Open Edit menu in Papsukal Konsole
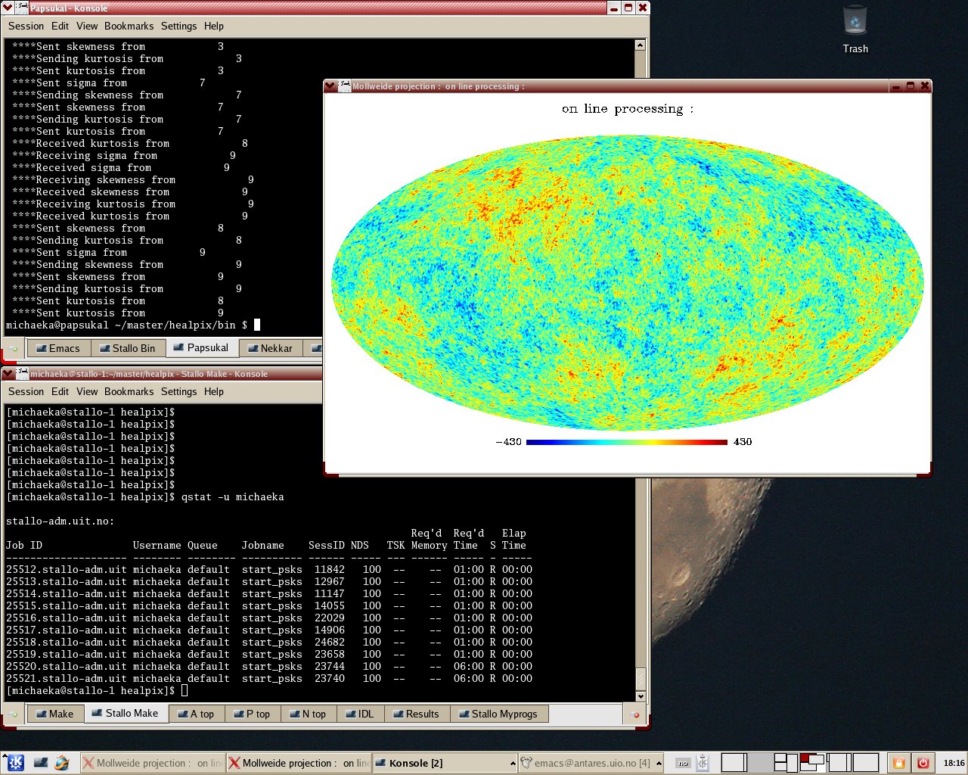This screenshot has height=775, width=968. click(x=60, y=26)
